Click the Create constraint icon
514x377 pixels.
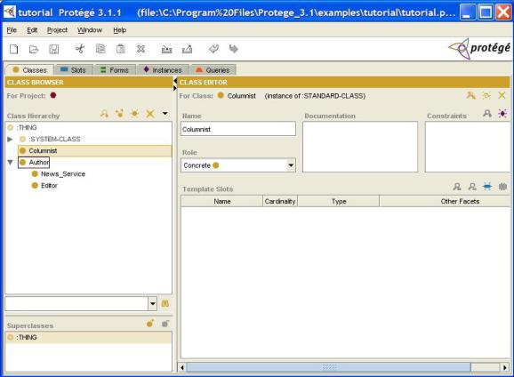[x=502, y=114]
